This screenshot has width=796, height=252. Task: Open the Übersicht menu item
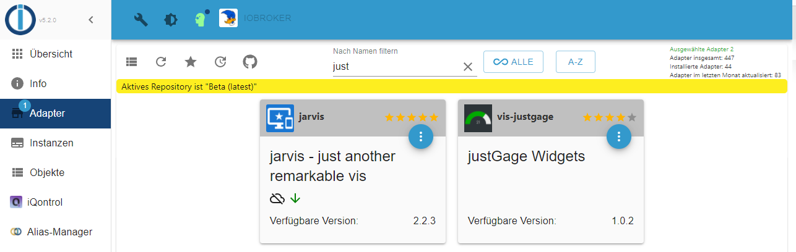[51, 54]
